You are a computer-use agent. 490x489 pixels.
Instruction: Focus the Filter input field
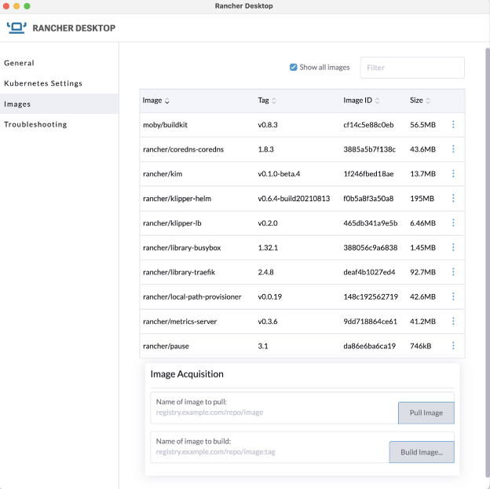pyautogui.click(x=412, y=68)
